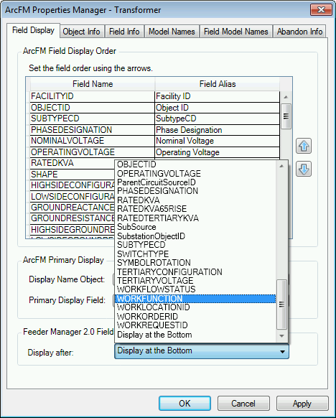The image size is (336, 418).
Task: Choose TERTIARYCONFIGURATION from the list
Action: coord(195,271)
